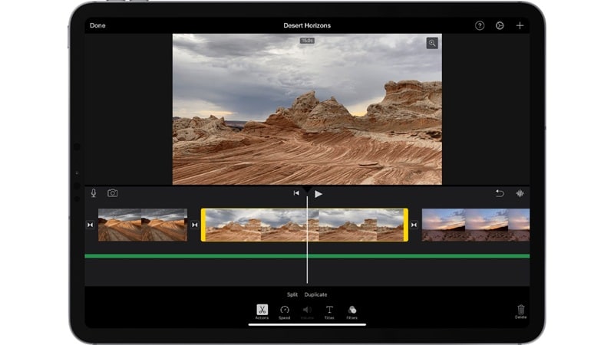Play the Desert Horizons movie
Image resolution: width=614 pixels, height=345 pixels.
[319, 194]
